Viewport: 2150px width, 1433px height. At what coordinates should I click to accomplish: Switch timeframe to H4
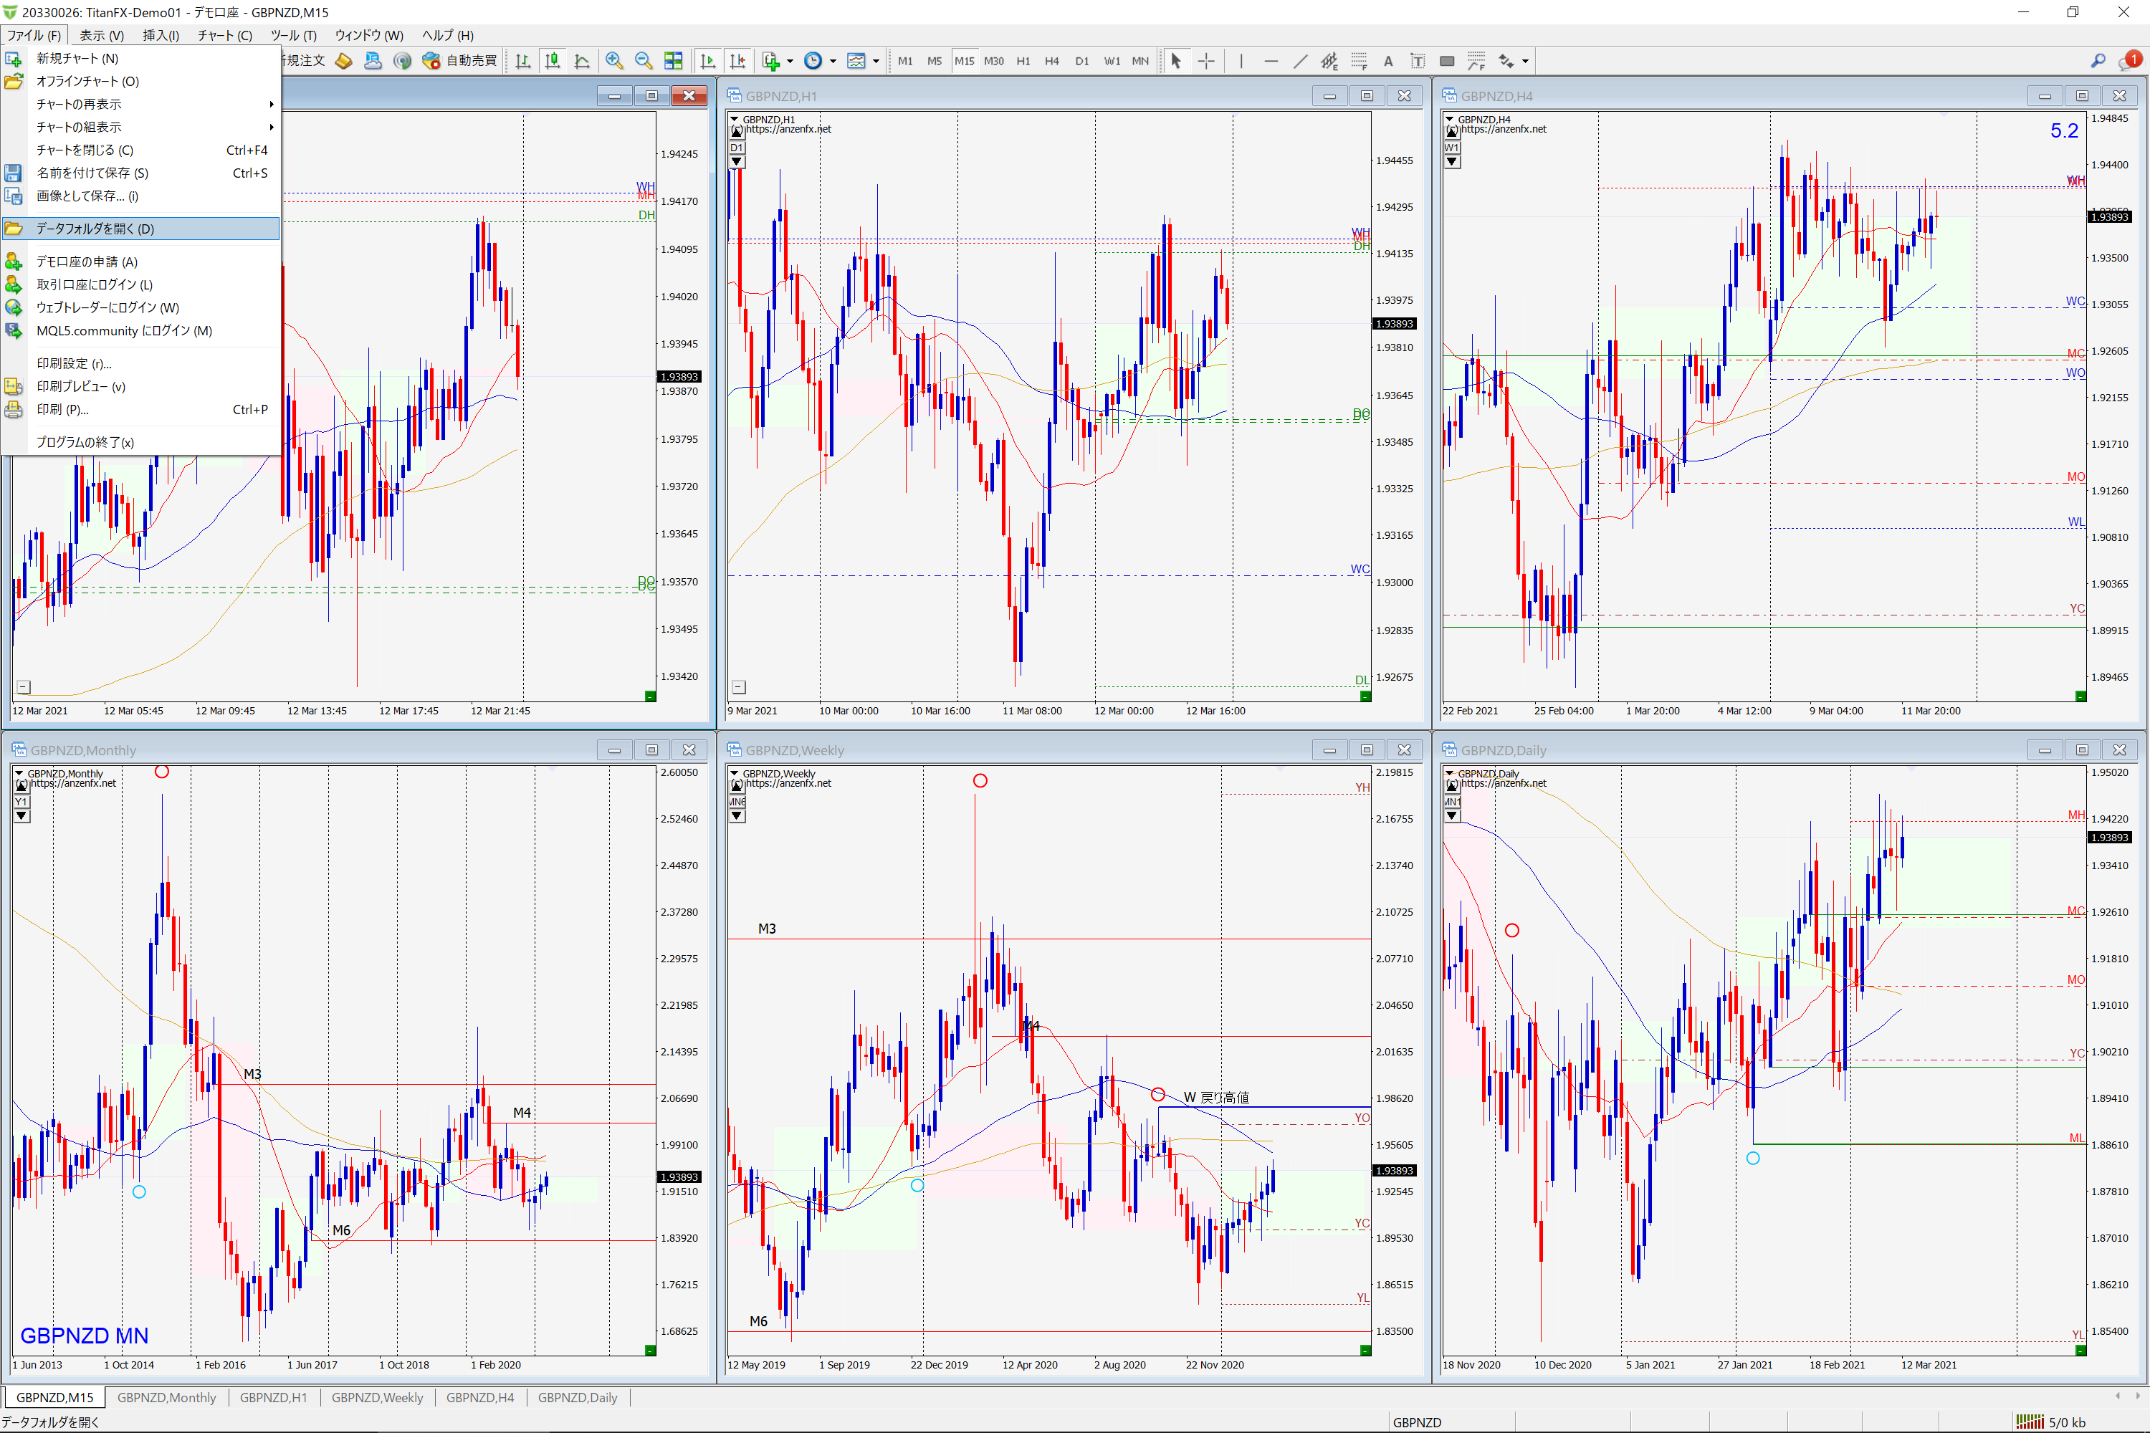coord(1051,61)
